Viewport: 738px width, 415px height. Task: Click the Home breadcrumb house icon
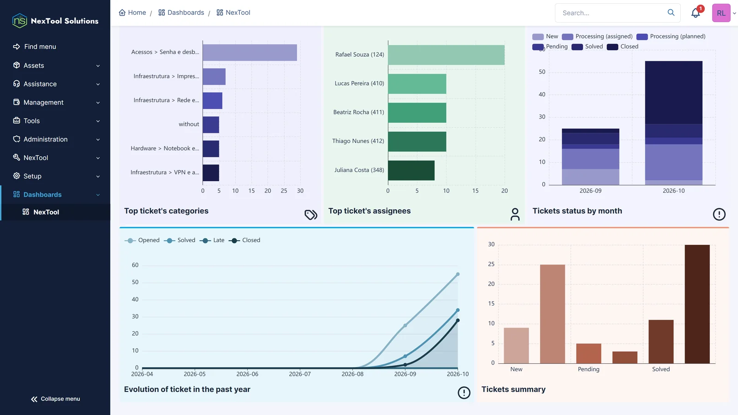[122, 12]
